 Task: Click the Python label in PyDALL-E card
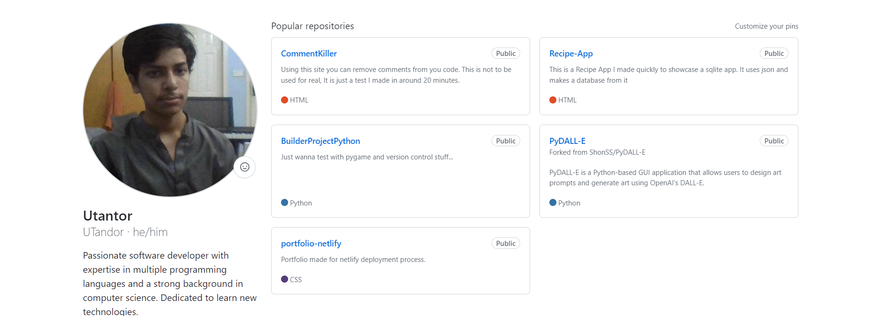pyautogui.click(x=569, y=203)
